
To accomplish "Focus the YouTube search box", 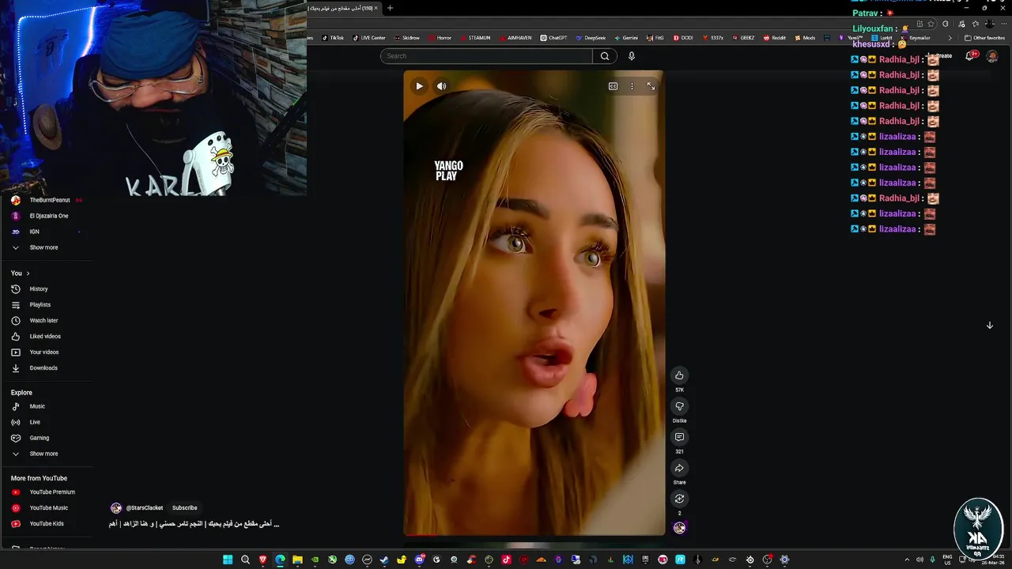I will coord(486,56).
